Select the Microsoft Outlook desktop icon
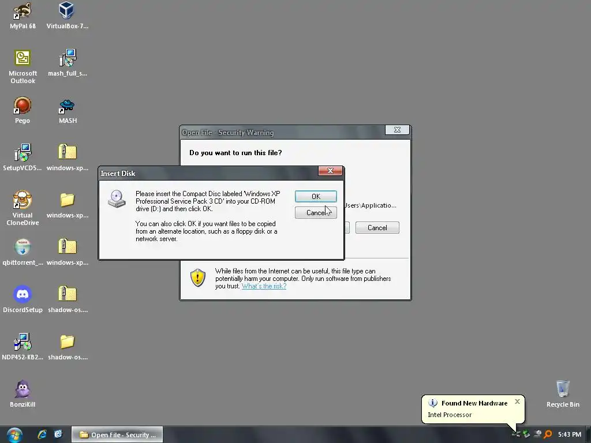The width and height of the screenshot is (591, 443). point(23,67)
